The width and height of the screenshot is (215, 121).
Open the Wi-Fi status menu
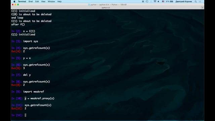tap(155, 1)
